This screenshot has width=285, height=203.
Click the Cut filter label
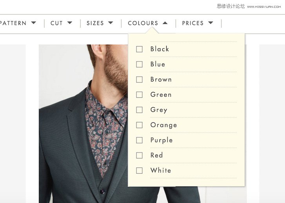coord(56,23)
